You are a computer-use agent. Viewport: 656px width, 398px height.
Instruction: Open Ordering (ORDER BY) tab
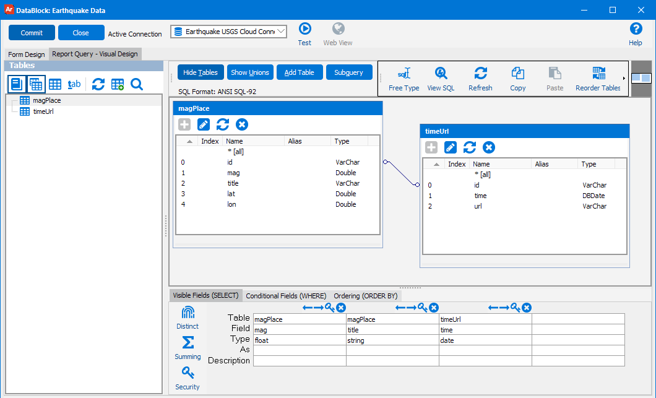366,296
